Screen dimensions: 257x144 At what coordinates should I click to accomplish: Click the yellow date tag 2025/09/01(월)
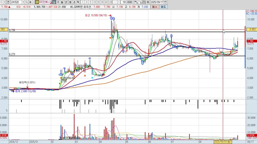click(x=223, y=142)
